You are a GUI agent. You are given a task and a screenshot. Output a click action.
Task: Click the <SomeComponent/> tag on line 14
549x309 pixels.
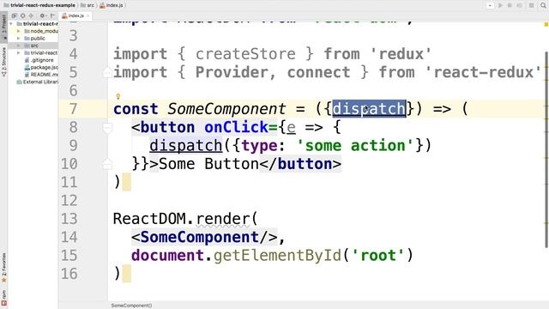click(204, 237)
